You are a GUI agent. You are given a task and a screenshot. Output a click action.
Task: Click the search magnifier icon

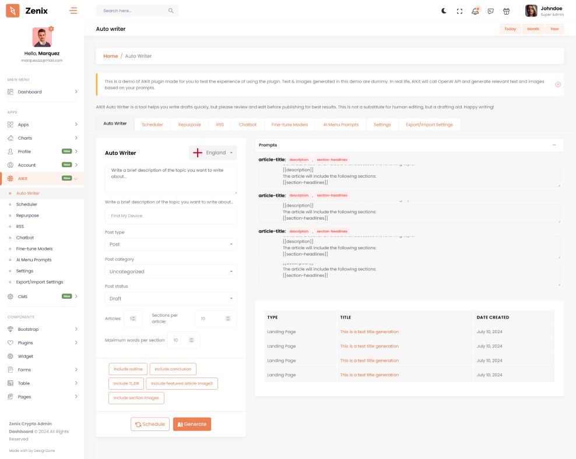[171, 10]
